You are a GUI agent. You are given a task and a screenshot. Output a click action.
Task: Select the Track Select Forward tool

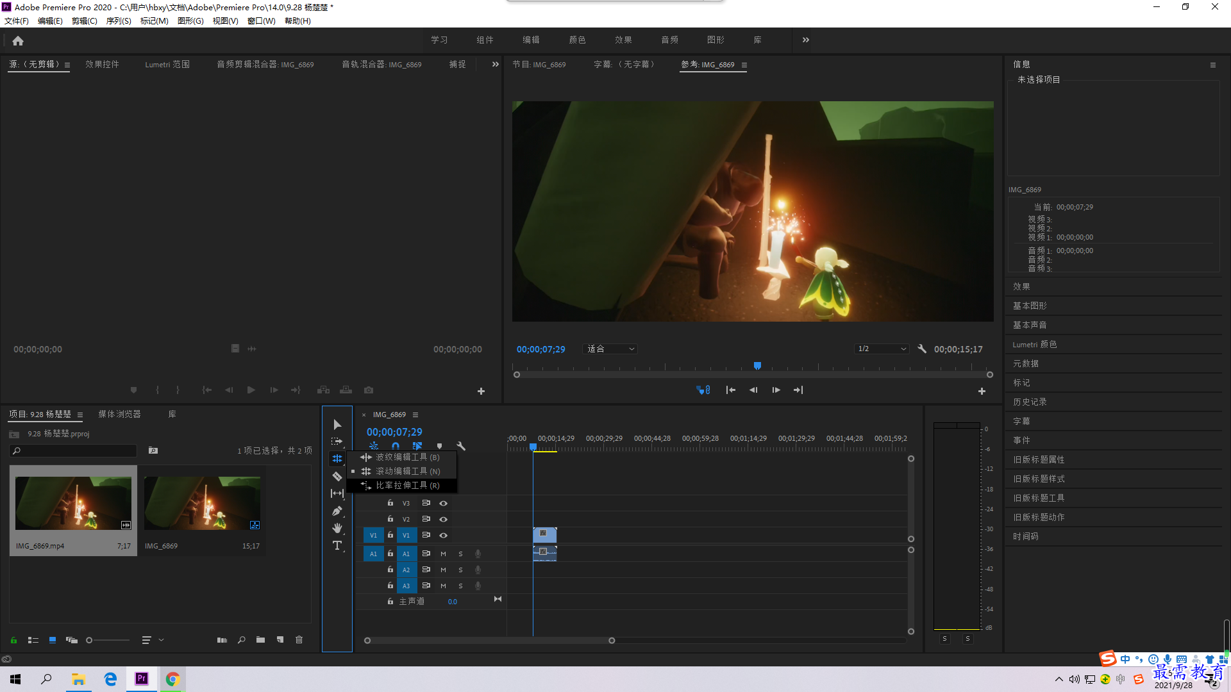point(337,441)
